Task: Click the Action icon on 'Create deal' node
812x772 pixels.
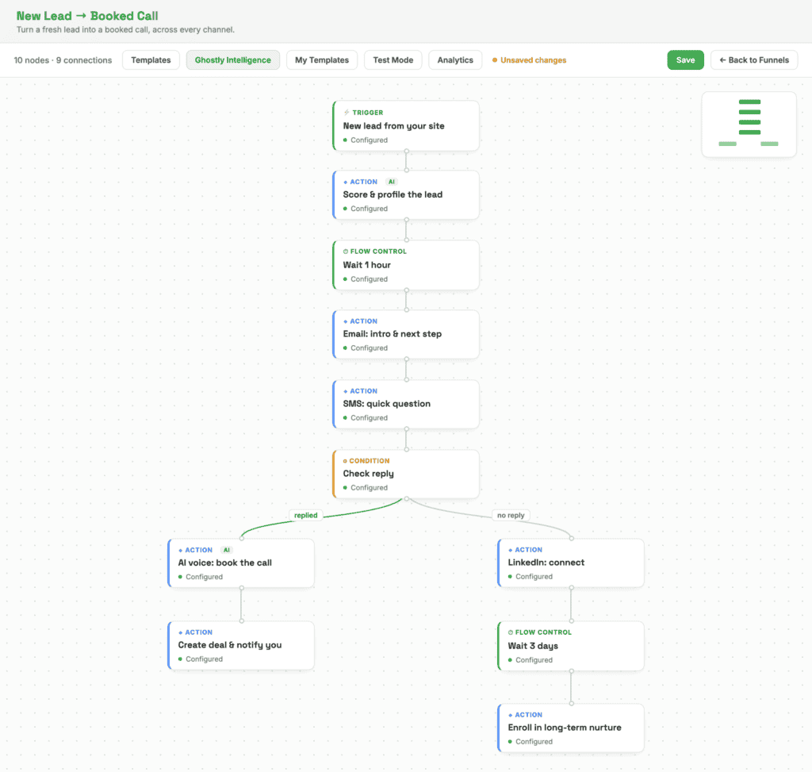Action: (180, 632)
